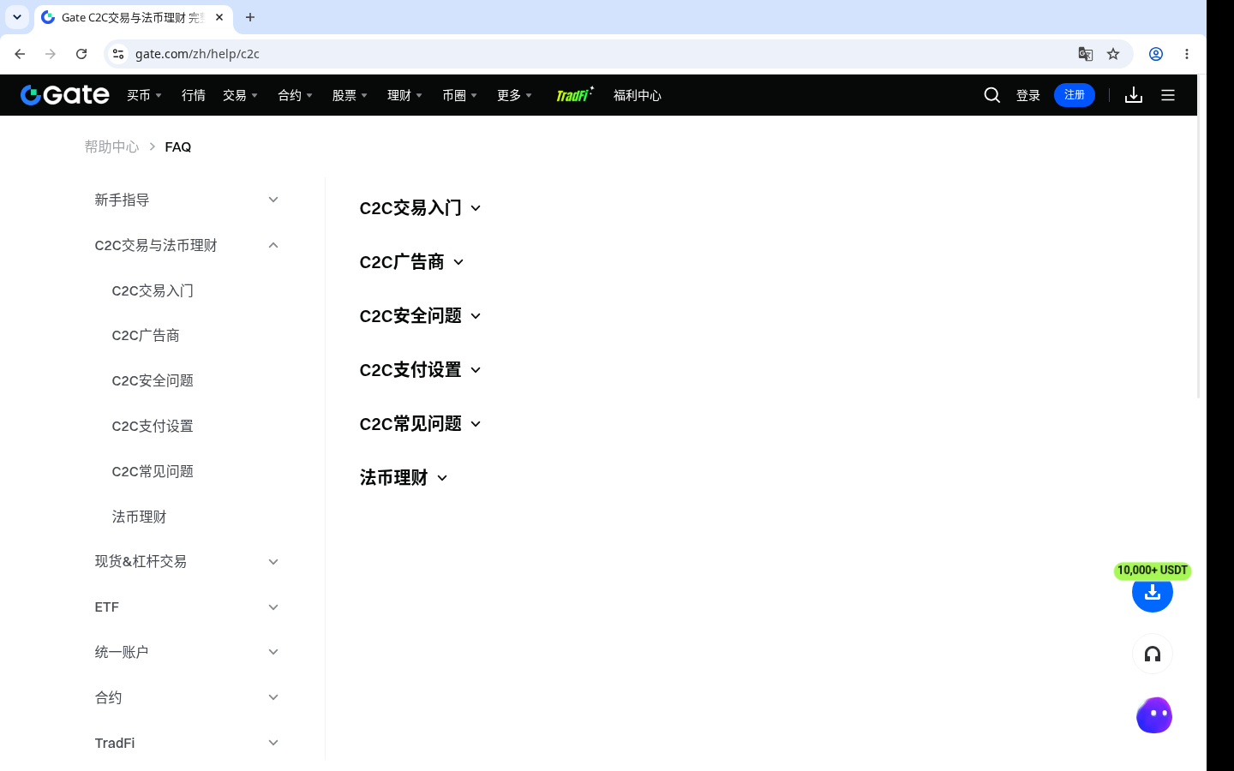Select C2C安全问题 in the sidebar
This screenshot has height=771, width=1234.
pyautogui.click(x=153, y=380)
